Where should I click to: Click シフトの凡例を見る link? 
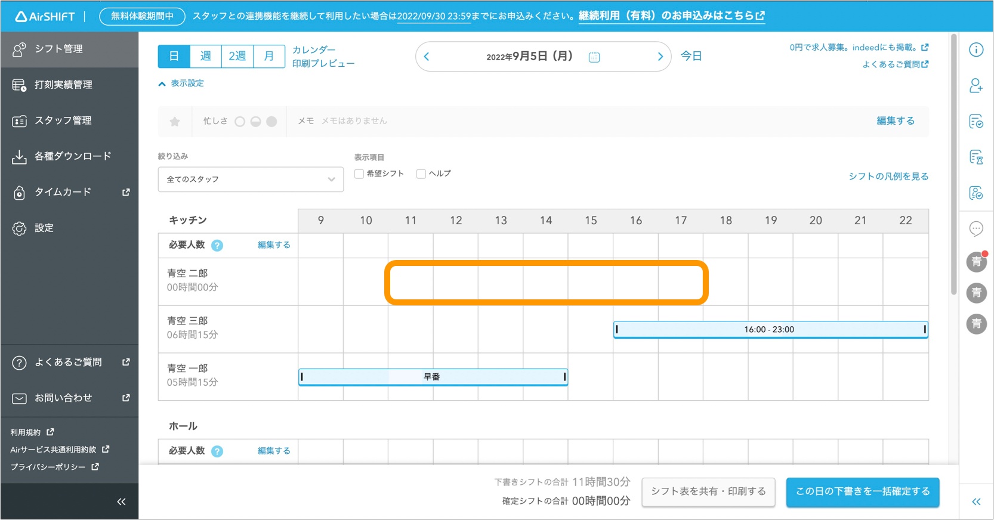click(888, 177)
